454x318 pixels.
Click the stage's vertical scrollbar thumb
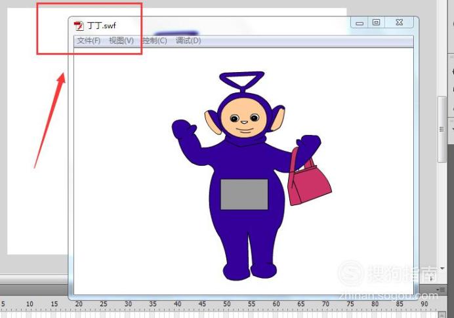coord(442,129)
